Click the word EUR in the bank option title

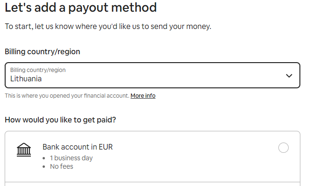tap(105, 147)
